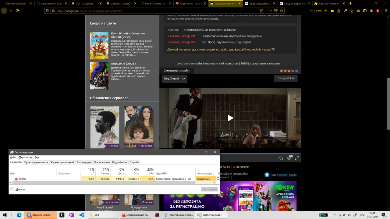The image size is (390, 219).
Task: Open video player settings gear
Action: tap(289, 158)
